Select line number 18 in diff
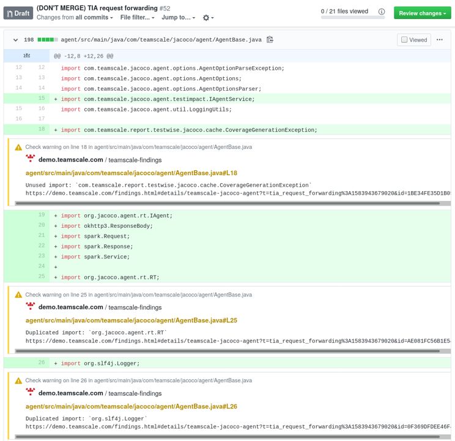Screen dimensions: 455x441 click(x=42, y=129)
